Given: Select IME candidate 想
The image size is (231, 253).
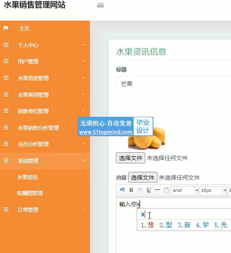Looking at the screenshot, I should click(x=147, y=225).
